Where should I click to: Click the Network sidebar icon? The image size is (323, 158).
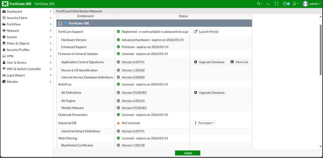(4, 31)
